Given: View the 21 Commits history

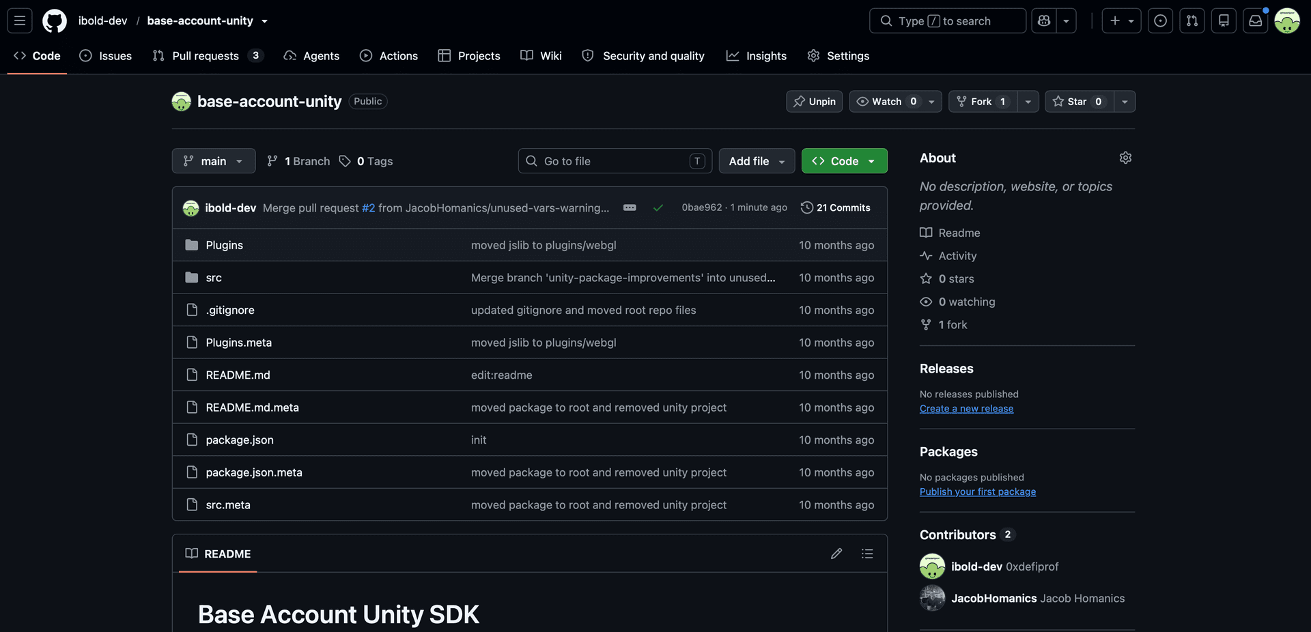Looking at the screenshot, I should tap(836, 207).
